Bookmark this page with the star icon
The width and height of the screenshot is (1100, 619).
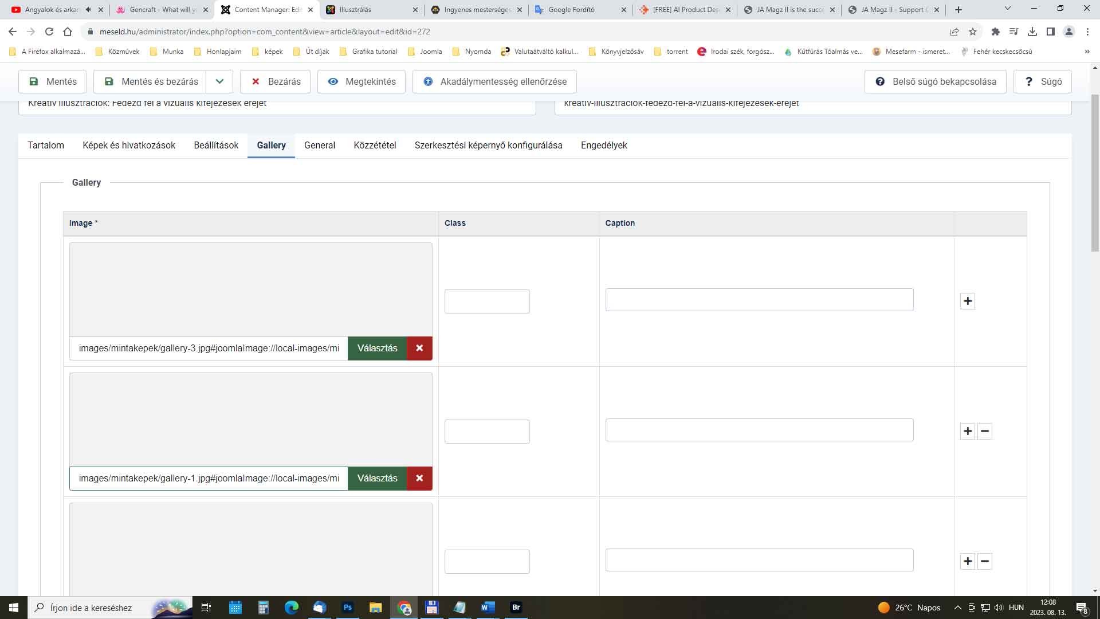click(973, 32)
